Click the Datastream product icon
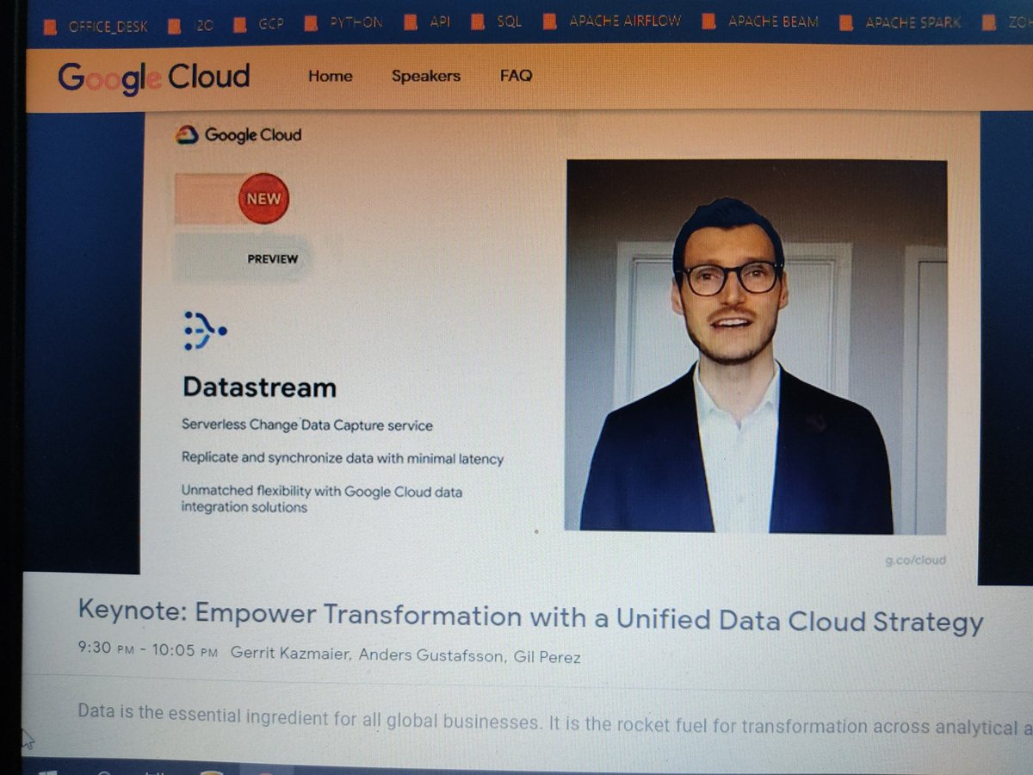Image resolution: width=1033 pixels, height=775 pixels. point(205,332)
